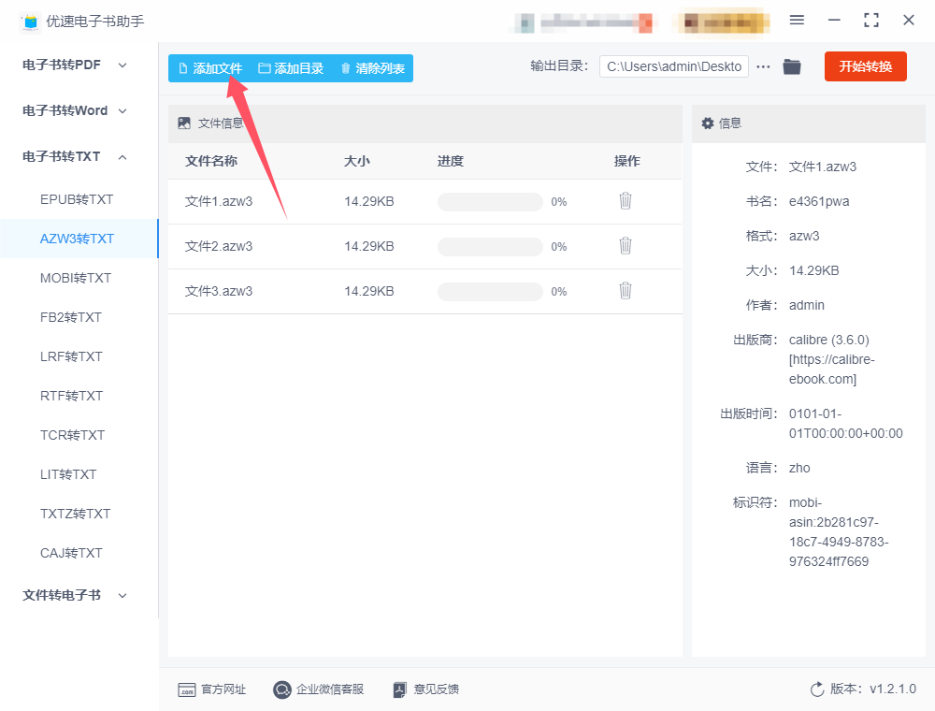This screenshot has height=711, width=935.
Task: Click the 文件名称 column header
Action: click(211, 161)
